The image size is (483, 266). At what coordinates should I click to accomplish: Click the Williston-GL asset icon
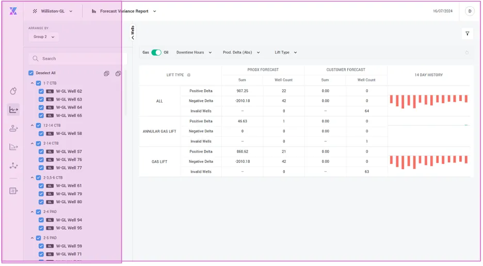pos(35,11)
